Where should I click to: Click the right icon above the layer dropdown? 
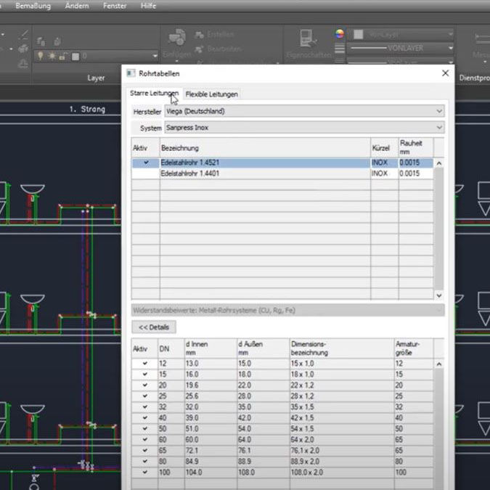[57, 41]
